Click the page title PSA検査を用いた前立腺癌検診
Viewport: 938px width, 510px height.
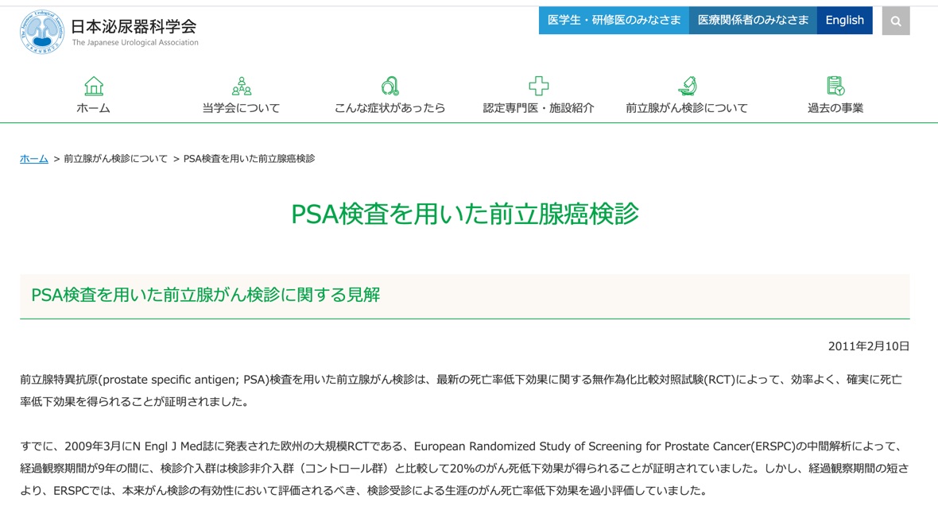(x=469, y=213)
